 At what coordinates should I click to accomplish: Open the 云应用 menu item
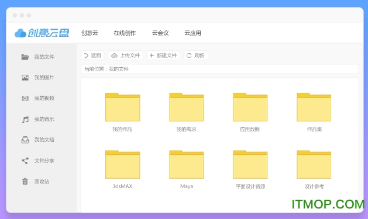click(192, 33)
